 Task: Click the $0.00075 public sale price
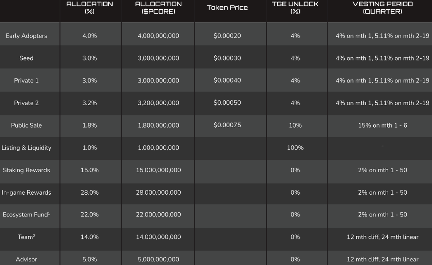click(x=227, y=125)
